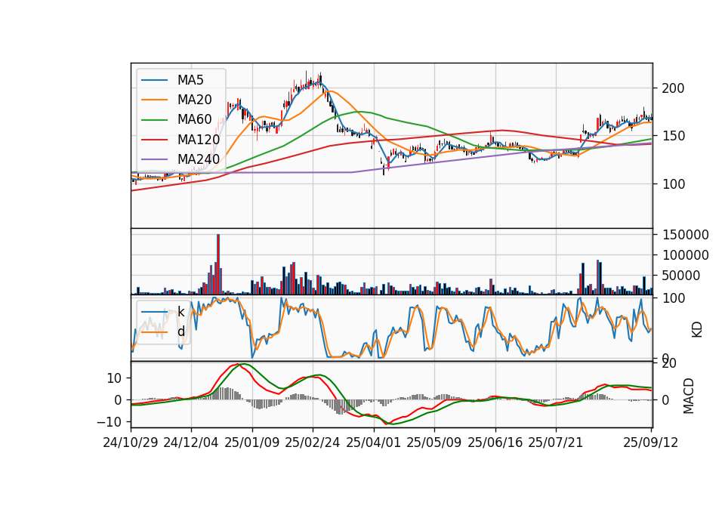Click the MA60 legend label
Screen dimensions: 725x521
(194, 120)
